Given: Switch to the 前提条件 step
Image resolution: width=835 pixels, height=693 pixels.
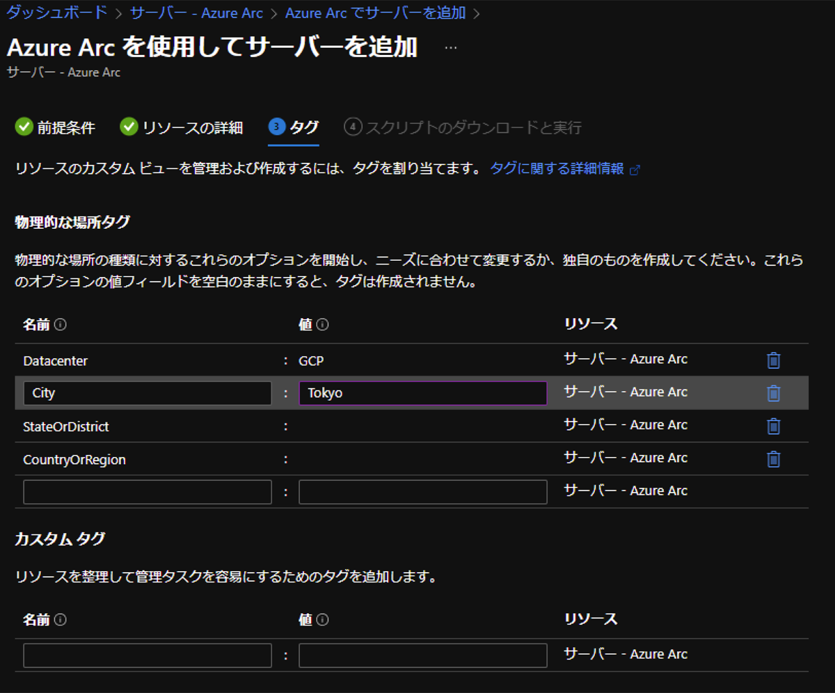Looking at the screenshot, I should click(x=56, y=127).
